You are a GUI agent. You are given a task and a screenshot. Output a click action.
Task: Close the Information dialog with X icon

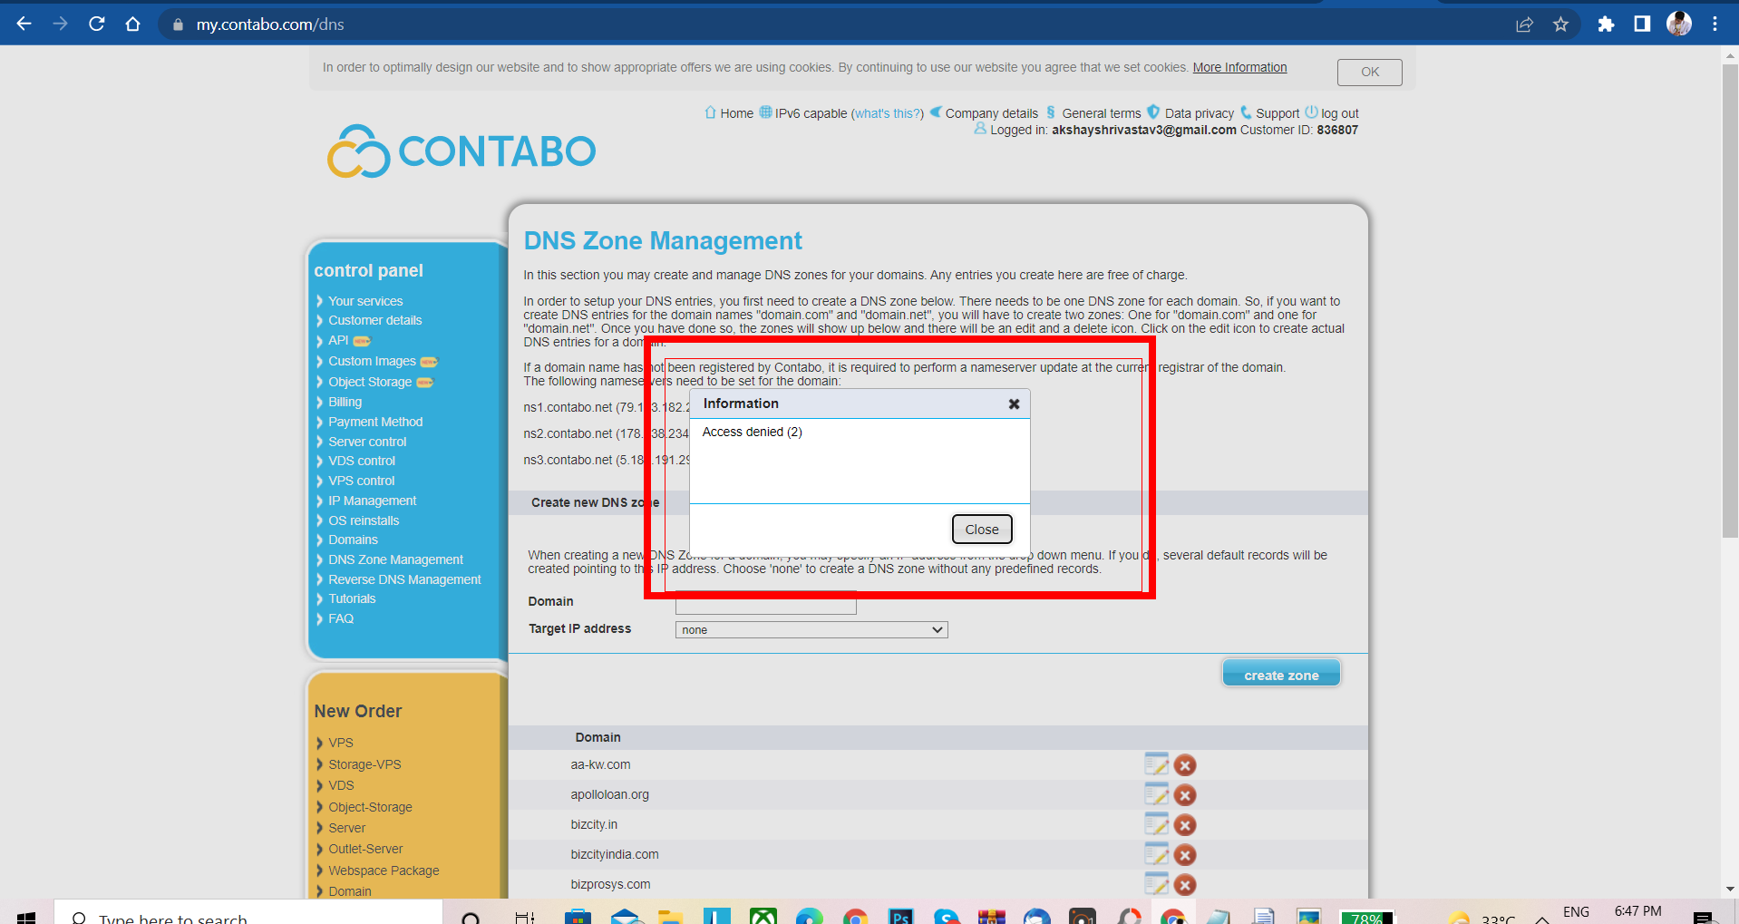(1014, 404)
